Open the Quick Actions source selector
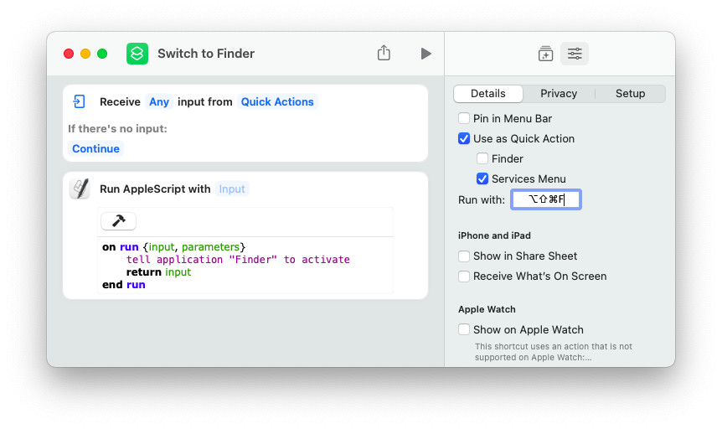Viewport: 722px width, 429px height. click(x=277, y=102)
